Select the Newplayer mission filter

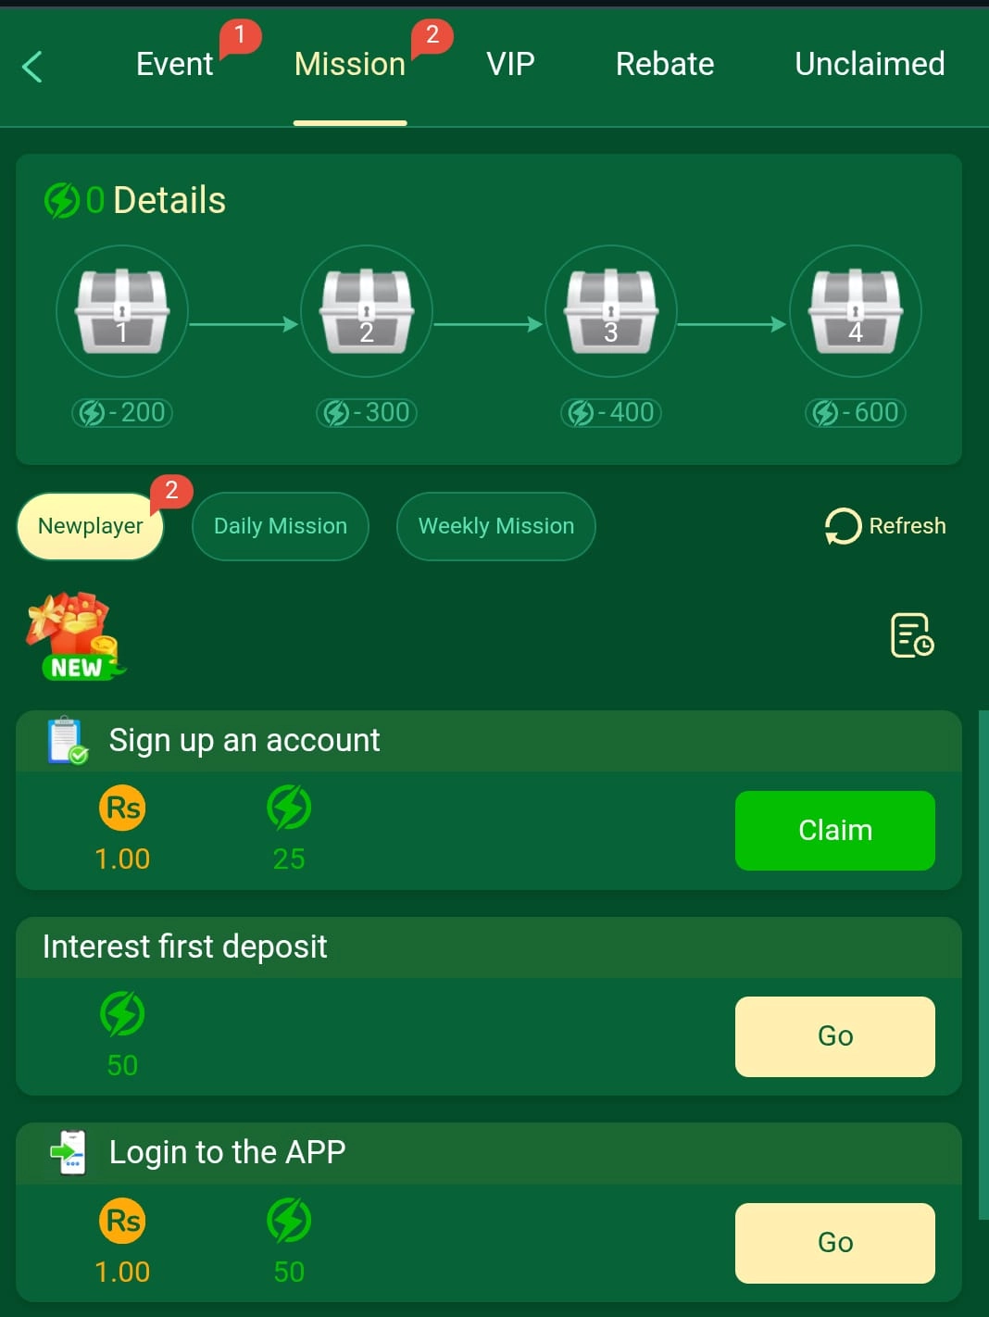[91, 526]
